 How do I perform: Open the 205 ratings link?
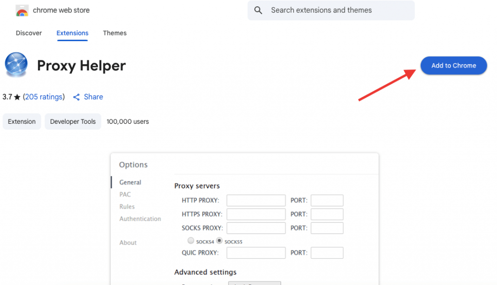click(44, 97)
